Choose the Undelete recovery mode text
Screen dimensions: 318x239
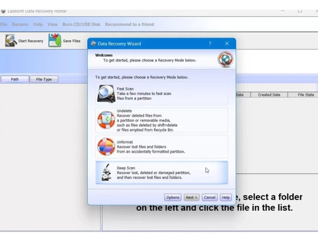(x=147, y=120)
